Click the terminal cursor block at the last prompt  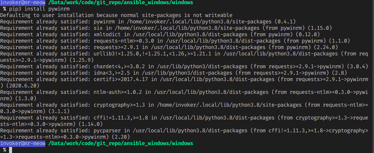pyautogui.click(x=11, y=150)
